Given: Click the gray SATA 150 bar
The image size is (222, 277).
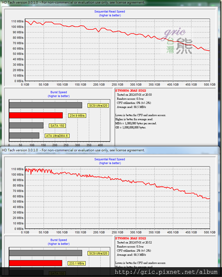Looking at the screenshot, I should [27, 125].
